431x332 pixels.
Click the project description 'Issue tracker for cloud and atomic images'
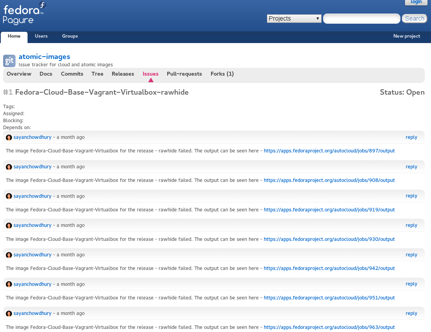pyautogui.click(x=66, y=65)
